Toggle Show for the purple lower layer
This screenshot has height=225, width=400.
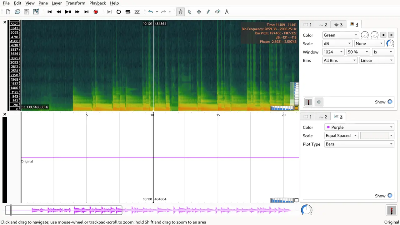click(x=390, y=196)
